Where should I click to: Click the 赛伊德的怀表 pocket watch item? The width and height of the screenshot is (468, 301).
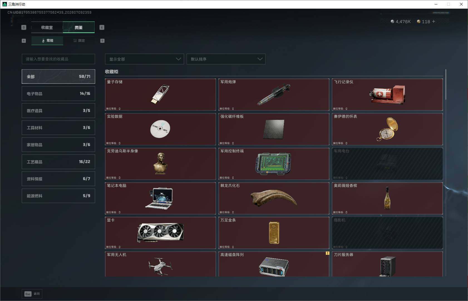pos(387,129)
